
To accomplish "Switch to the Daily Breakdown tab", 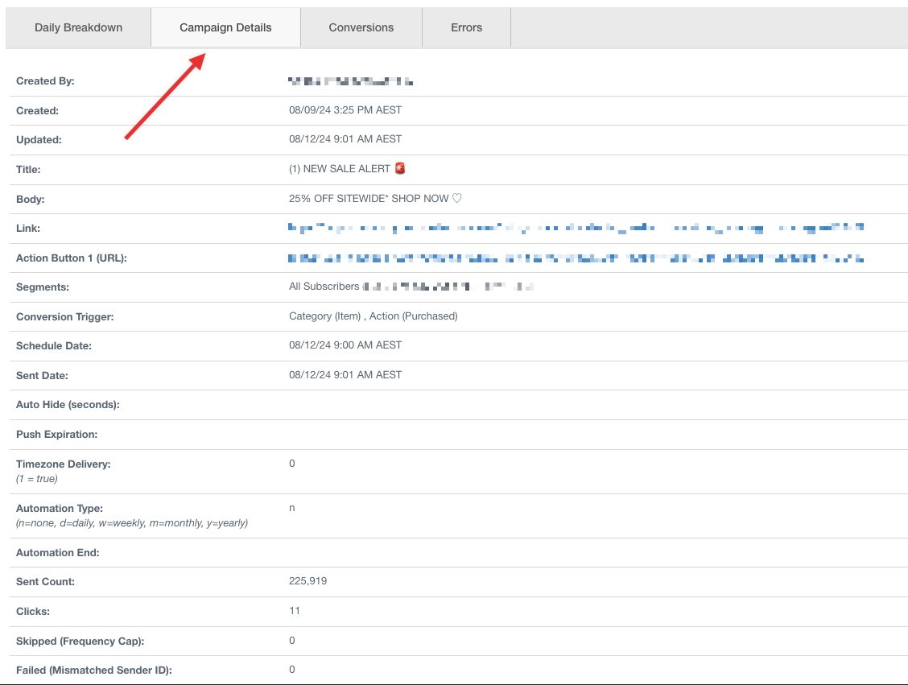I will (78, 27).
